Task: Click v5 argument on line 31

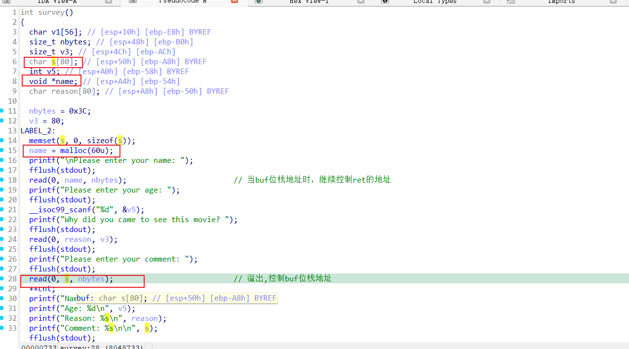Action: (x=122, y=309)
